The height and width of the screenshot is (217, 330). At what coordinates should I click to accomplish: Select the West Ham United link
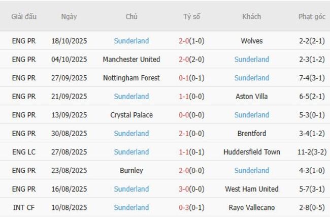pos(251,189)
